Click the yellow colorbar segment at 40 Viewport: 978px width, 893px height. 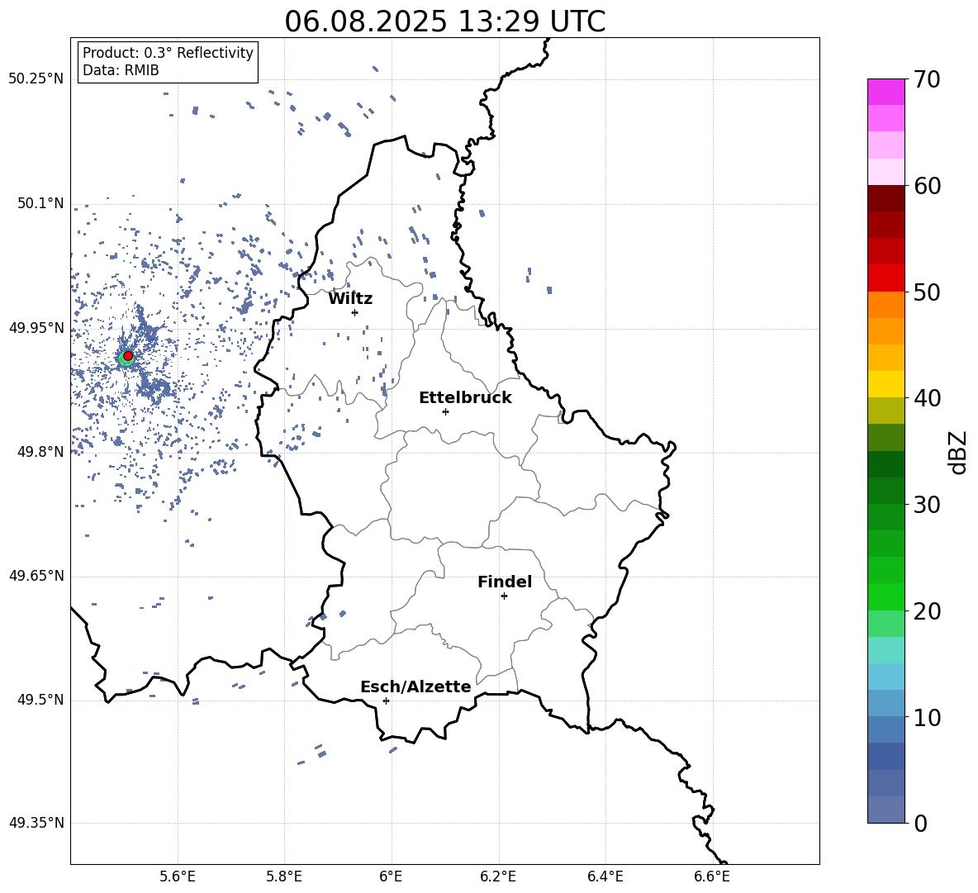coord(886,384)
